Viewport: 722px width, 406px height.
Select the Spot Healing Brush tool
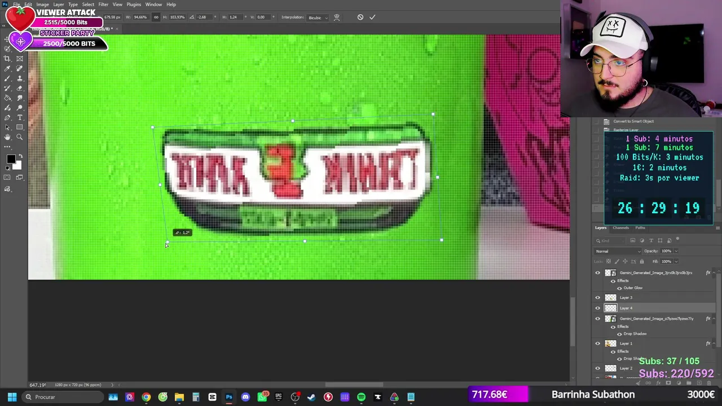[20, 69]
